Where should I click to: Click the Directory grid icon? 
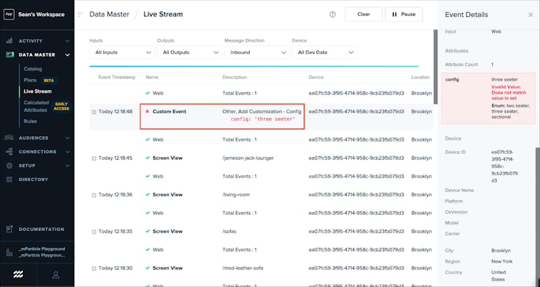[x=9, y=179]
